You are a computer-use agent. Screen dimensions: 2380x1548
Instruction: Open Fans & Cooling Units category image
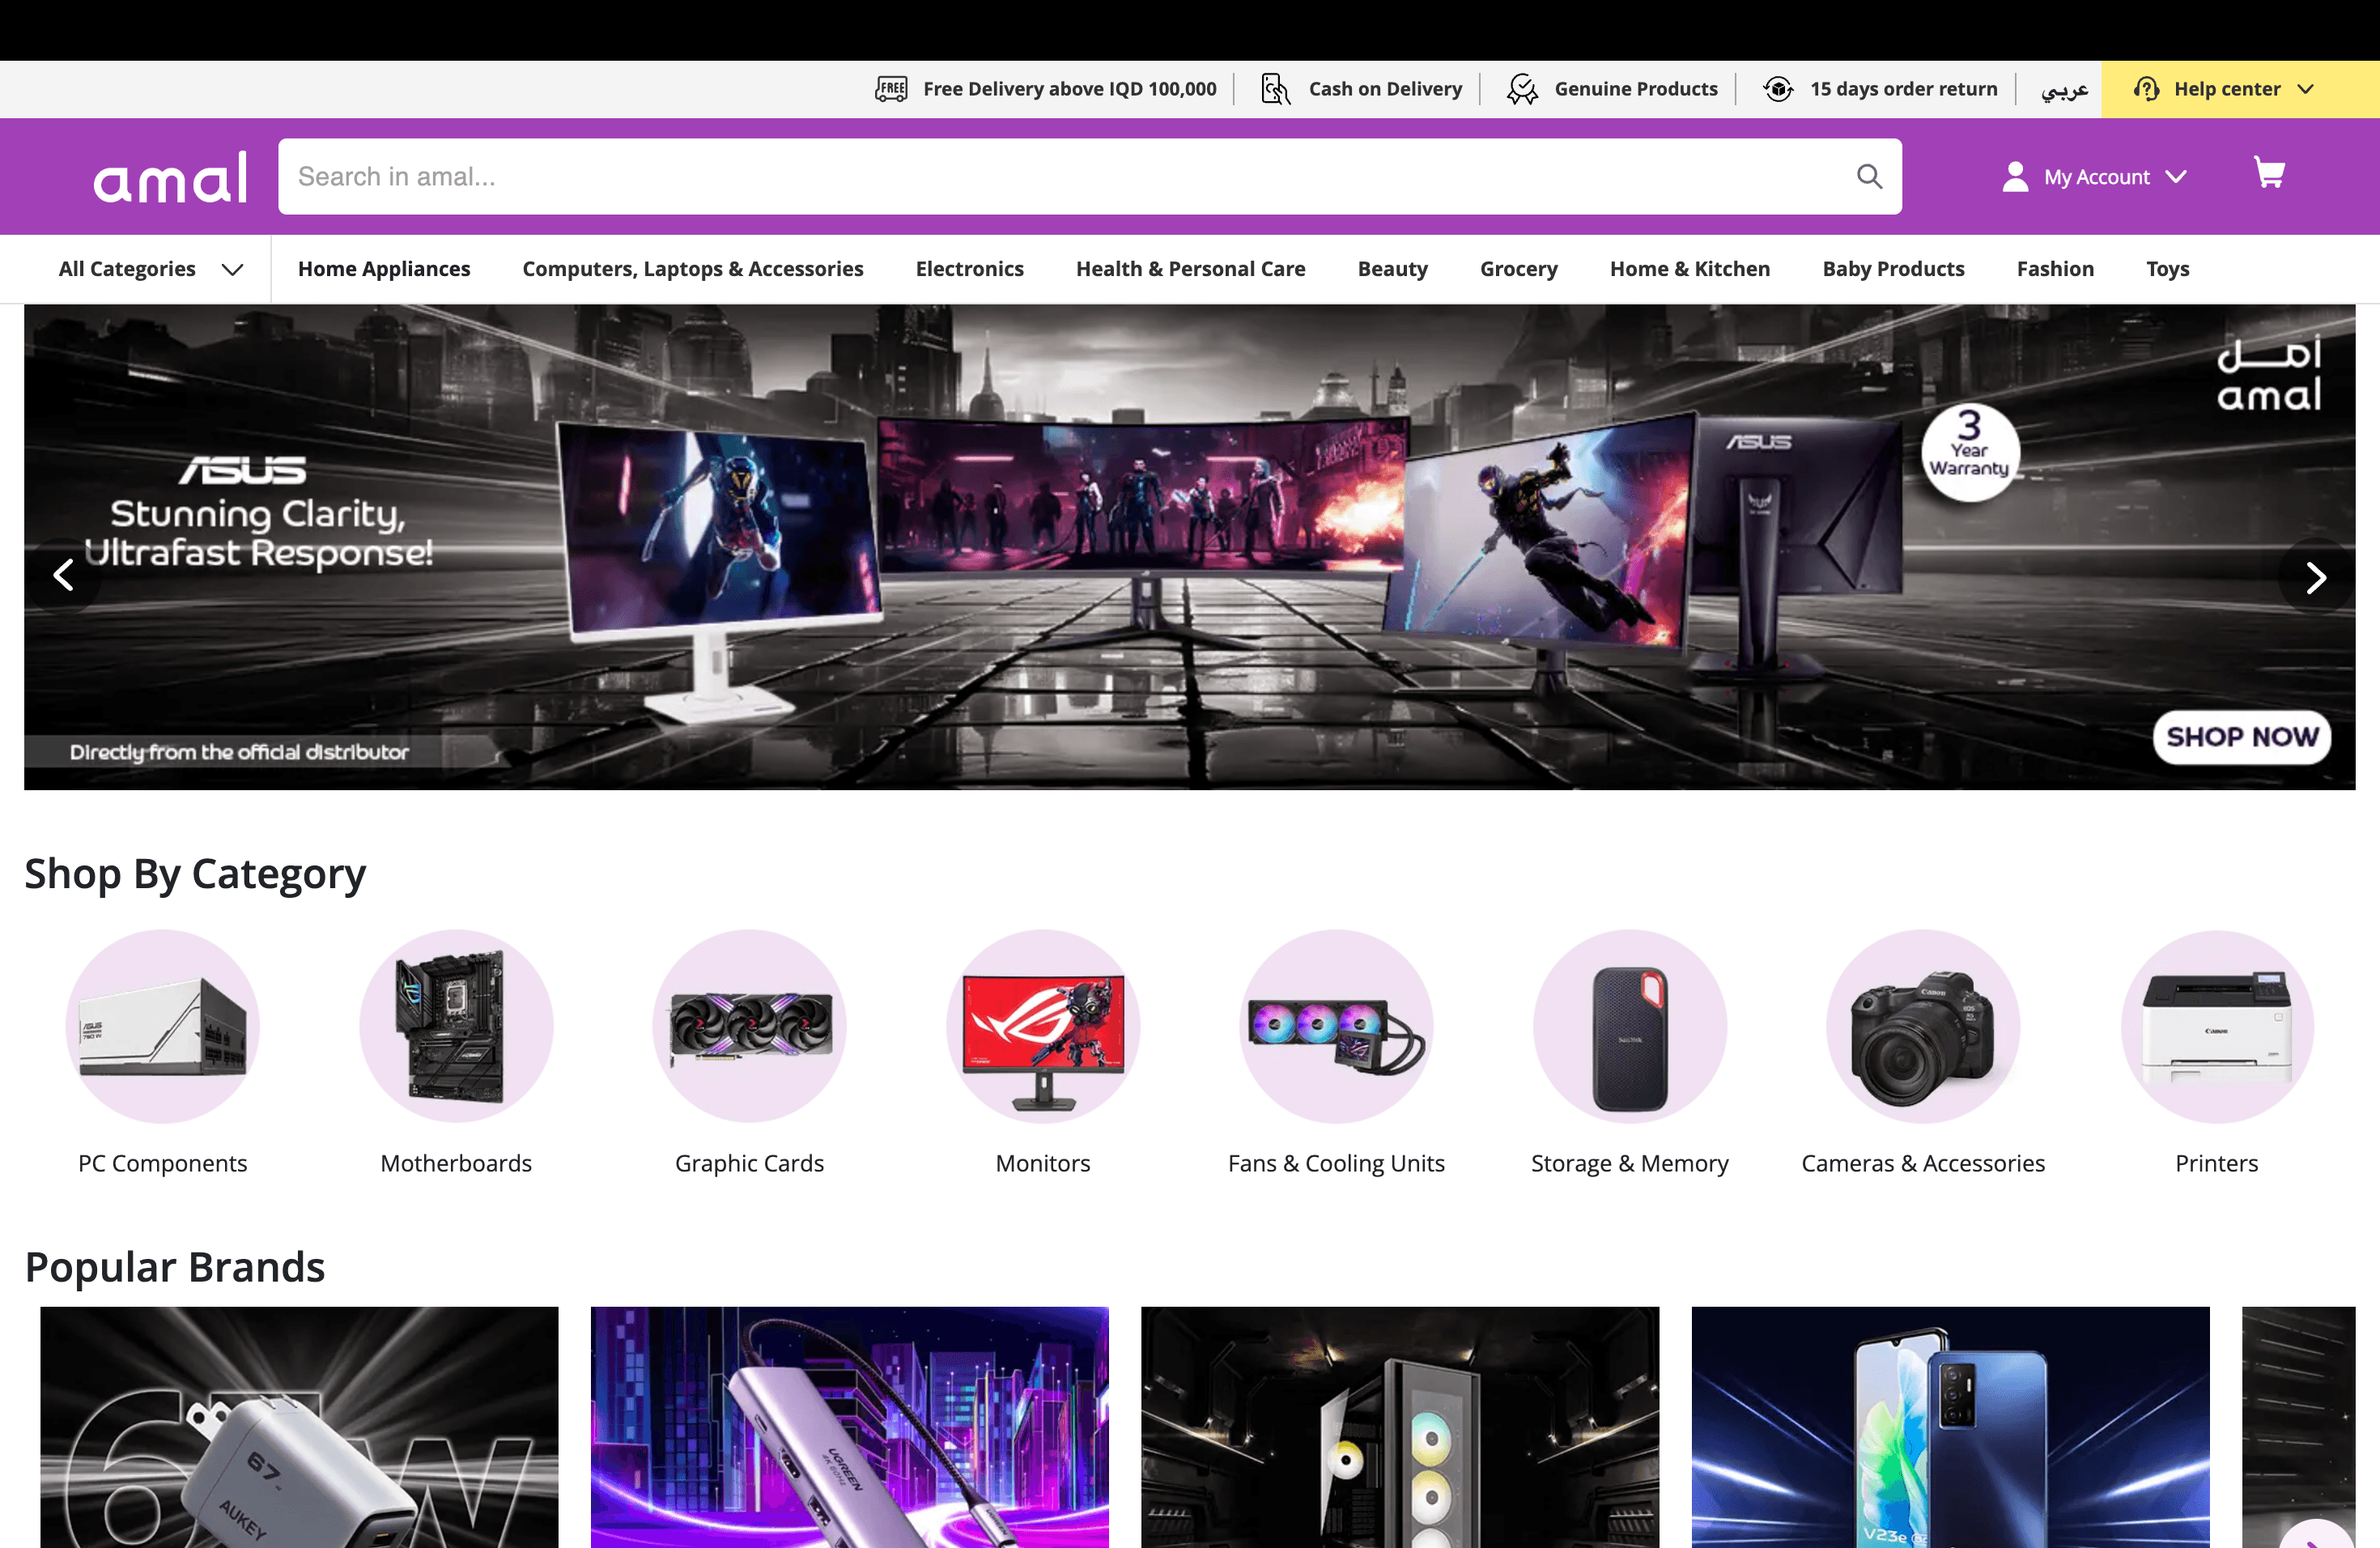pos(1336,1026)
